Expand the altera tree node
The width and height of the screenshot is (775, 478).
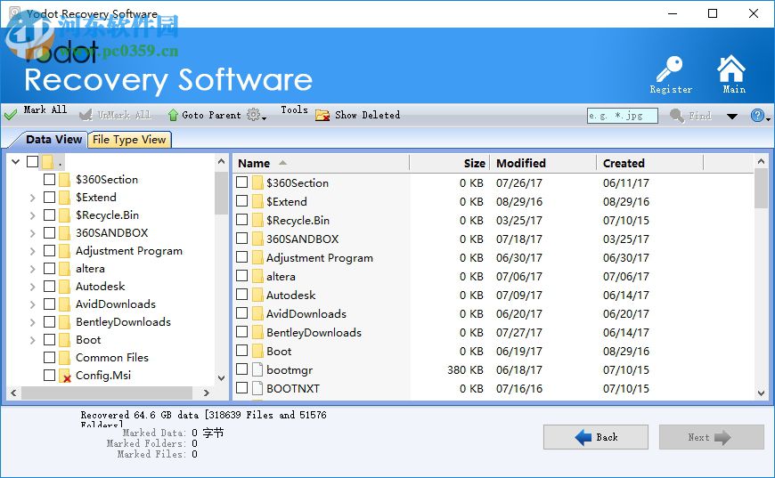(33, 269)
